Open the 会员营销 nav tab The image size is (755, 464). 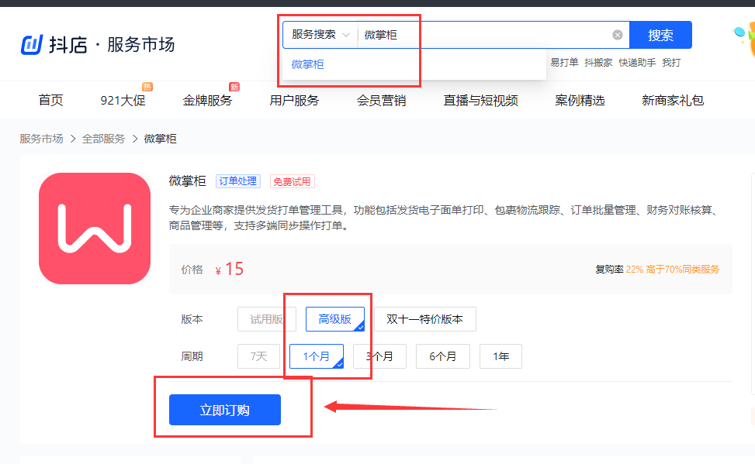tap(381, 100)
